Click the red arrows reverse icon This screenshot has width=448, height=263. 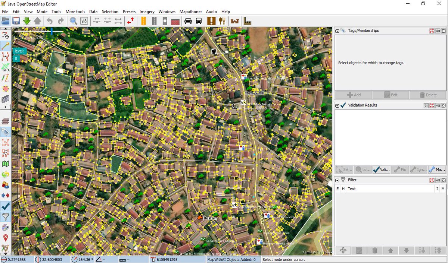(x=130, y=21)
